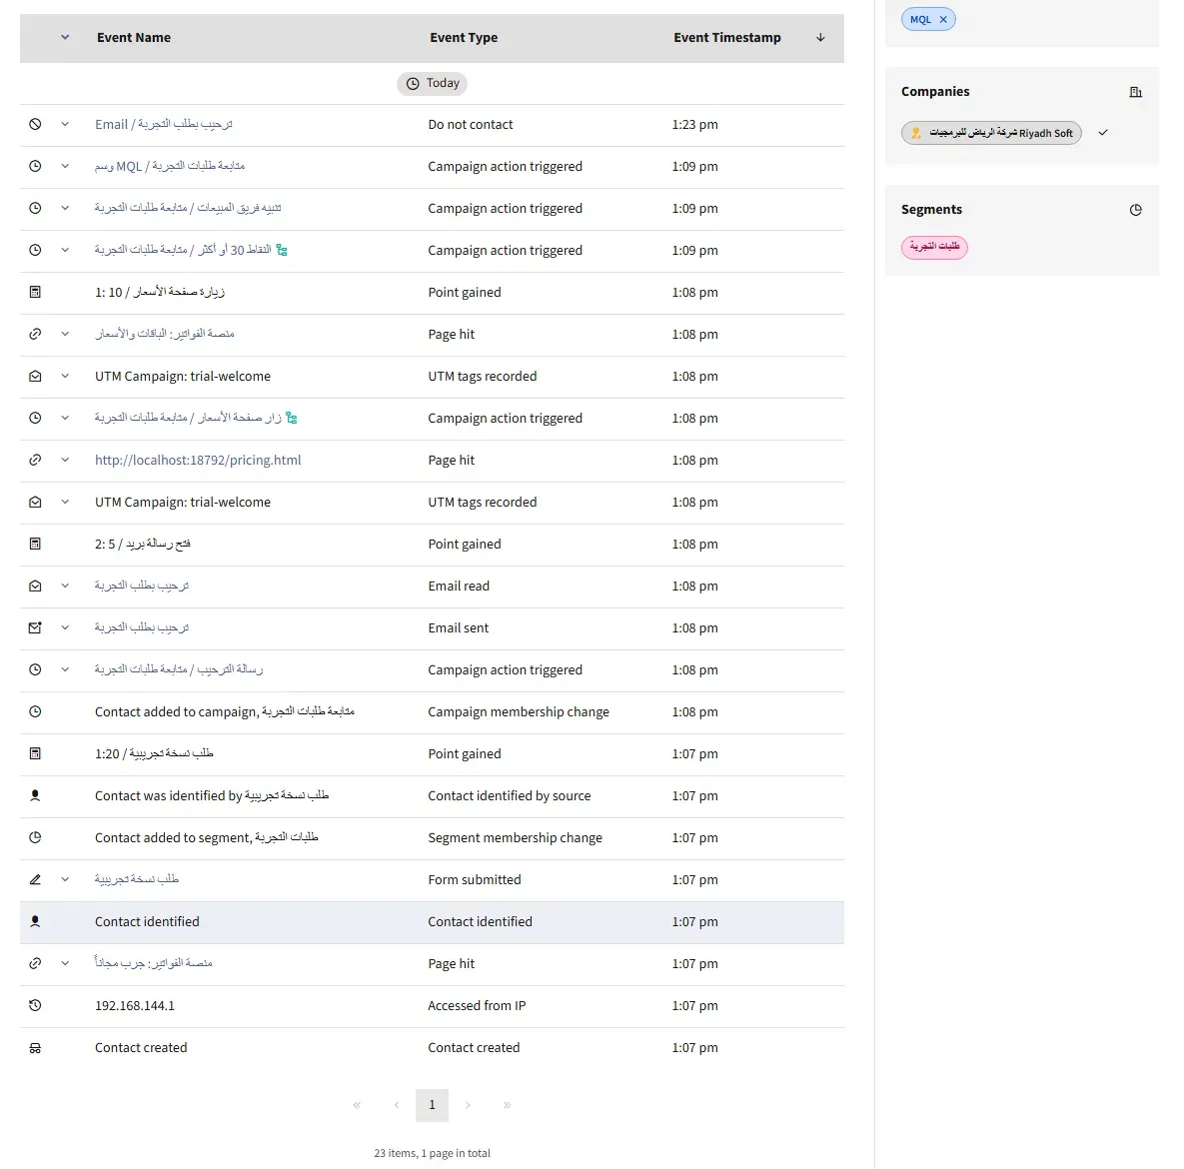
Task: Open 'ترحيب بطلب التجربة' link in Email read row
Action: tap(142, 586)
